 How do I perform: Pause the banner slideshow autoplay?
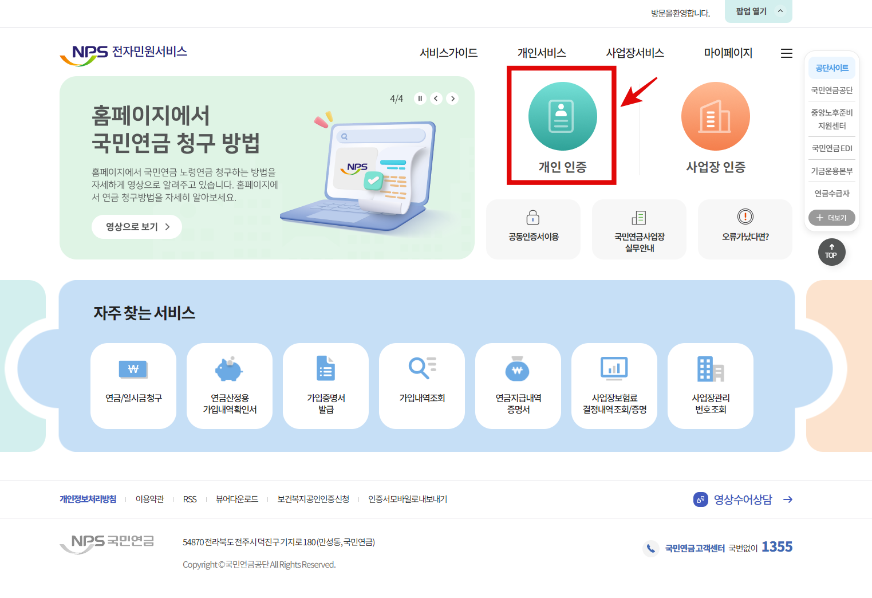pyautogui.click(x=420, y=98)
